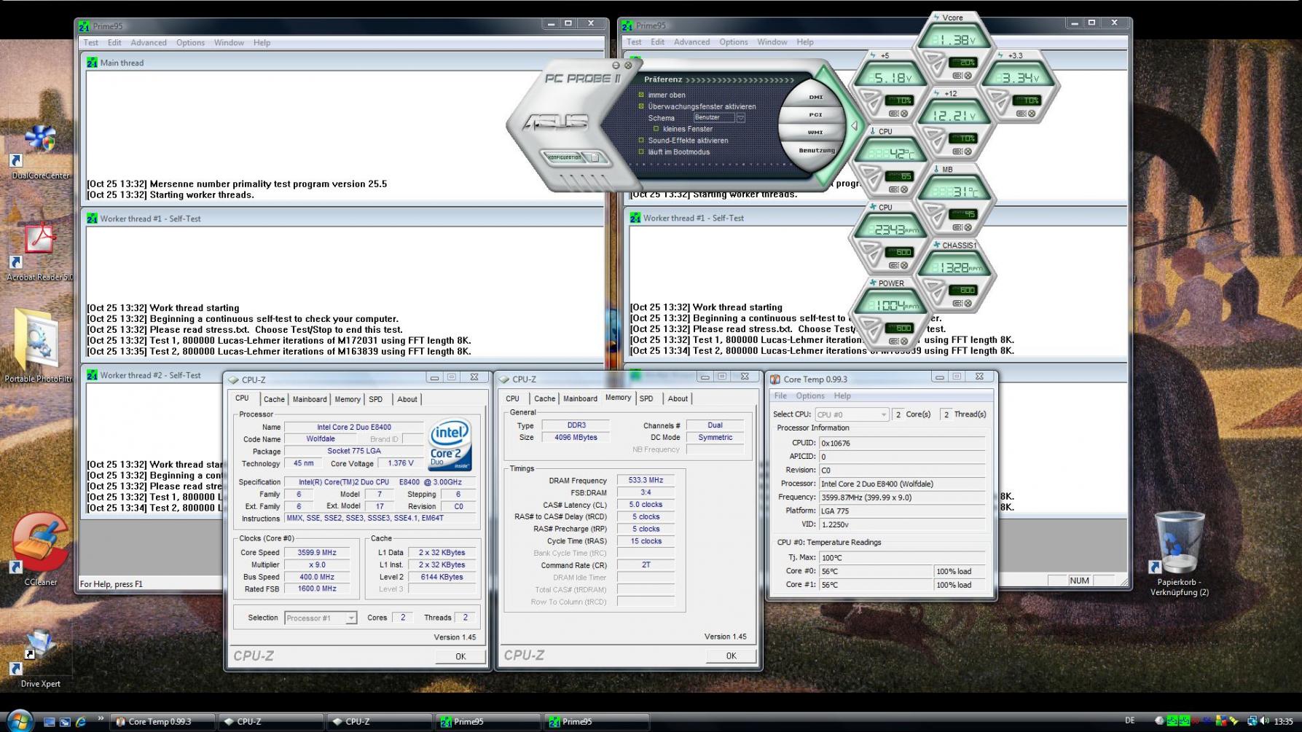Click the Konfiguration button in PC Probe
The height and width of the screenshot is (732, 1302).
tap(565, 157)
